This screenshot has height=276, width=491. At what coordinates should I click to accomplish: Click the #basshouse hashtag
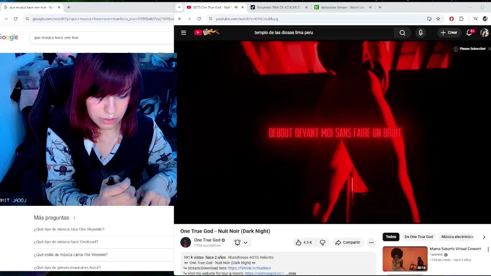click(x=238, y=257)
